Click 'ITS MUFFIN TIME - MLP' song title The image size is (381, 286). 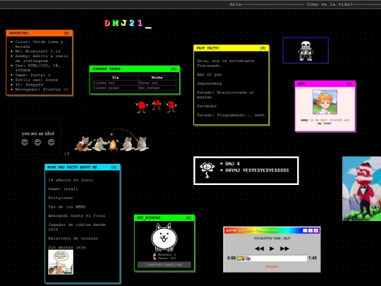tap(272, 239)
